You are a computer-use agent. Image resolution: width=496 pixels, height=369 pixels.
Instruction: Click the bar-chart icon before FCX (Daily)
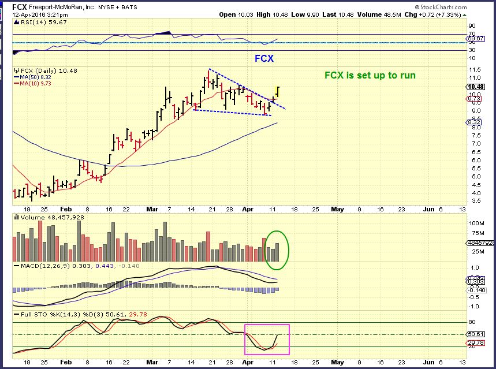pos(17,70)
